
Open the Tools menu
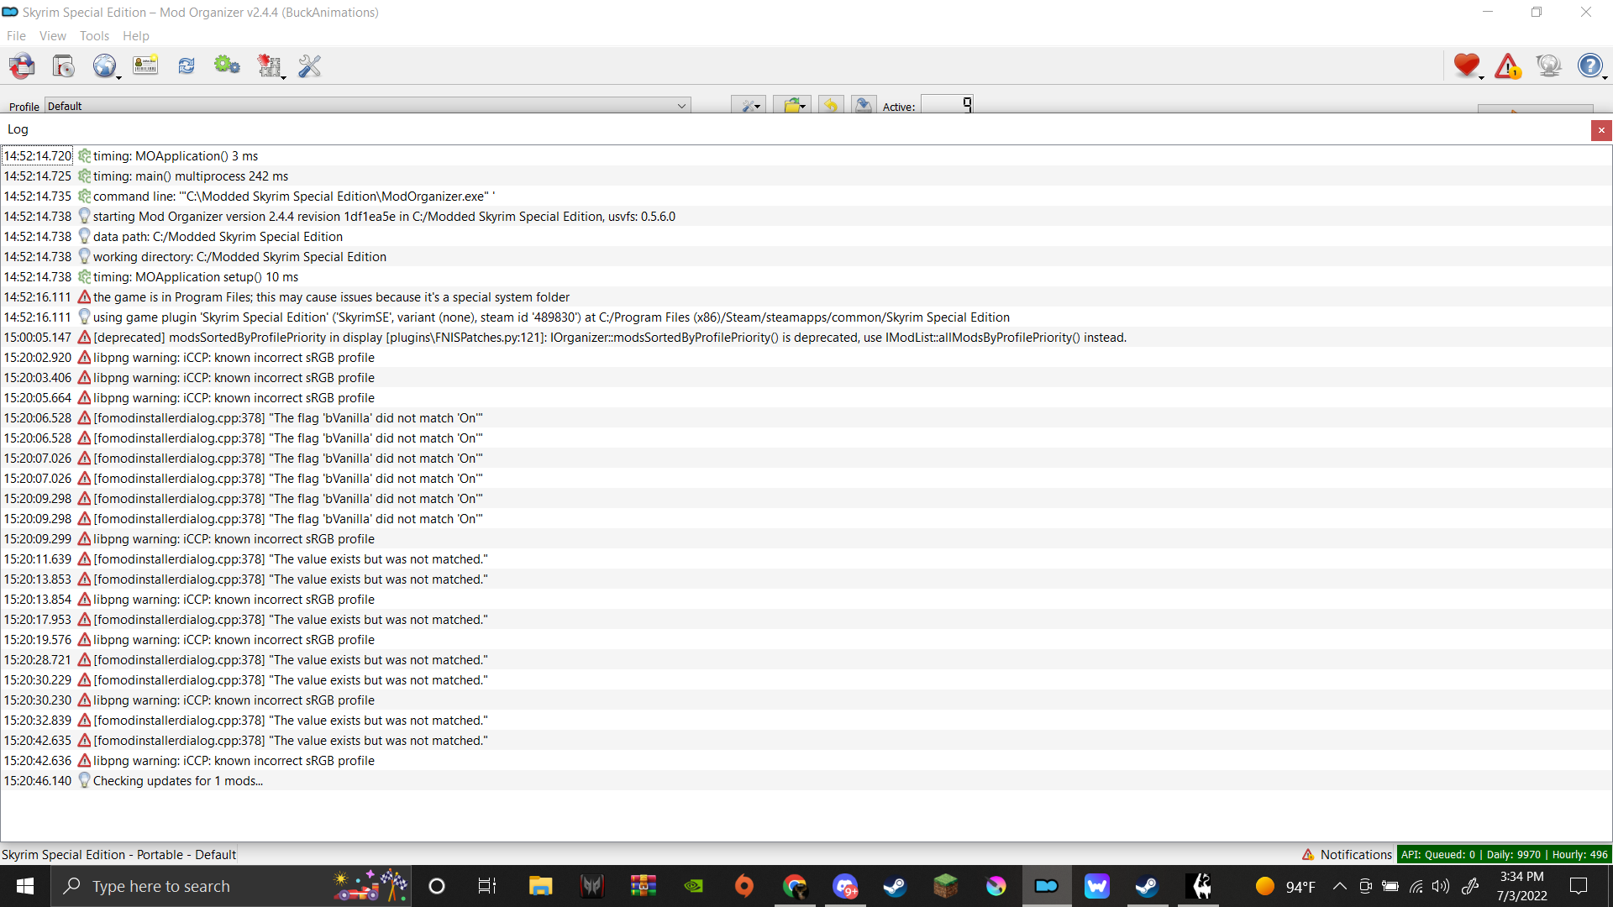coord(94,36)
